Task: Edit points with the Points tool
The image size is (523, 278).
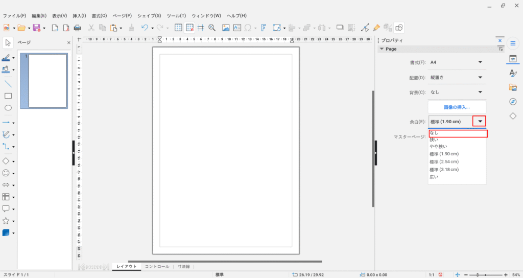Action: tap(365, 28)
